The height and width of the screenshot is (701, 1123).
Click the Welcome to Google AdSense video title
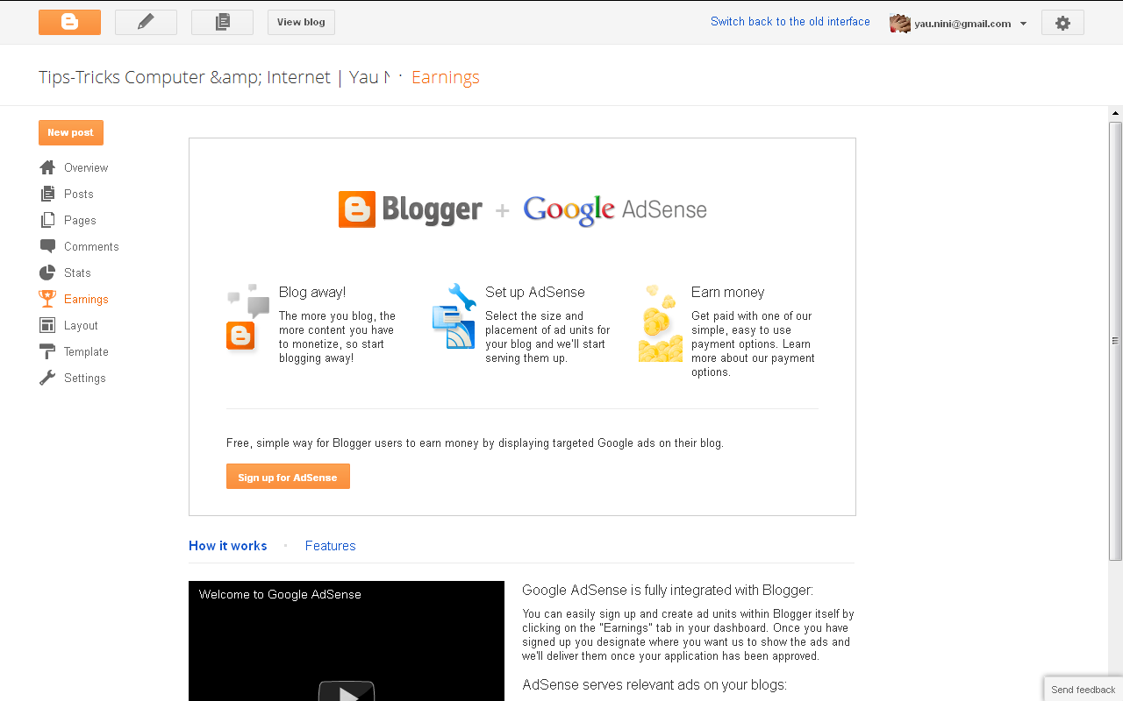(280, 594)
